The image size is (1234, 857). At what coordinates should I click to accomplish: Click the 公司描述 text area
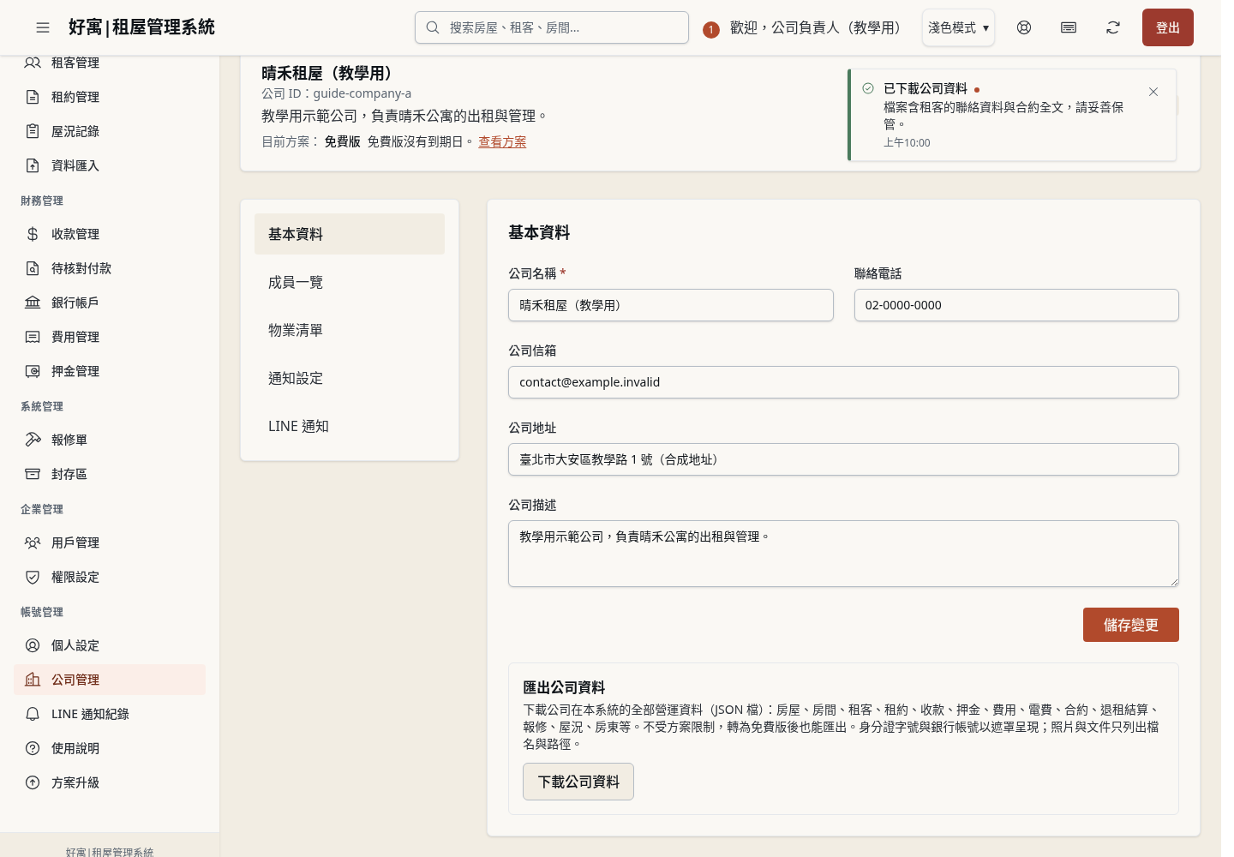point(843,554)
